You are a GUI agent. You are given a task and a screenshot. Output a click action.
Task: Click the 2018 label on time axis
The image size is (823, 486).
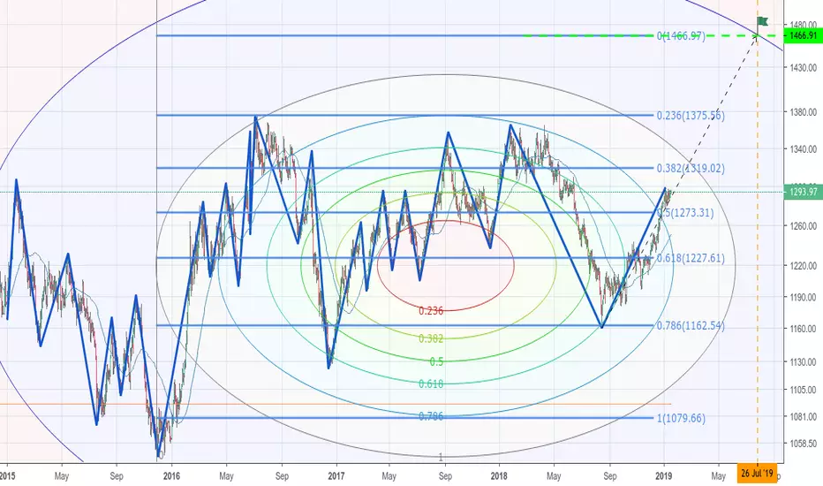(x=499, y=476)
